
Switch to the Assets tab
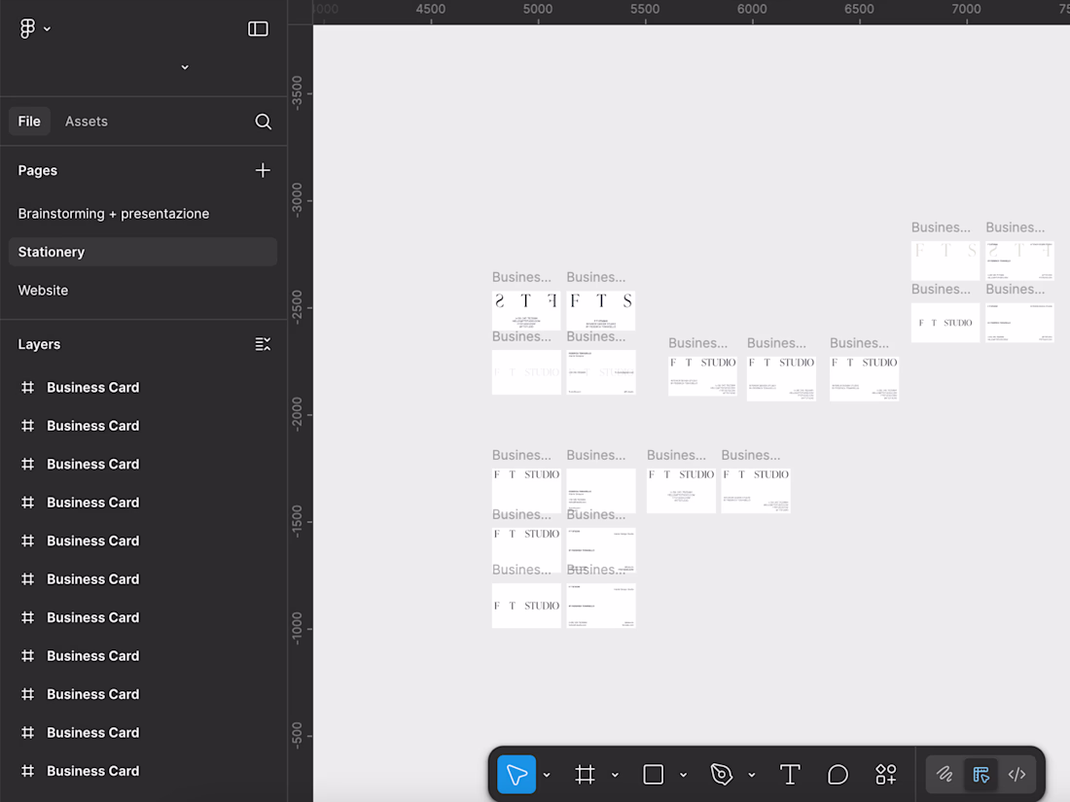click(86, 122)
